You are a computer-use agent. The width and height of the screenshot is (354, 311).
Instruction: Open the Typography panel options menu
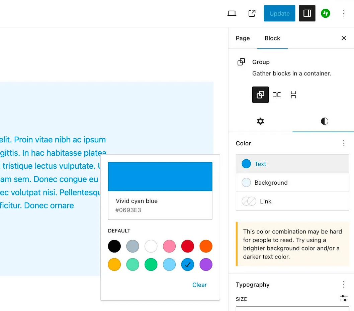344,284
